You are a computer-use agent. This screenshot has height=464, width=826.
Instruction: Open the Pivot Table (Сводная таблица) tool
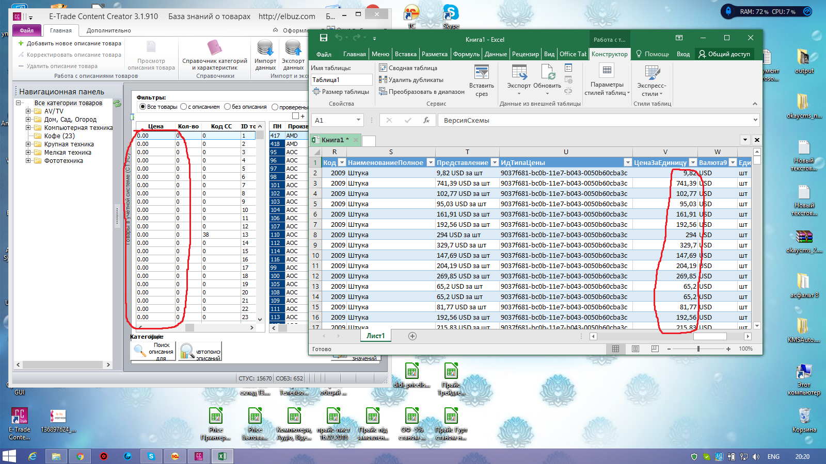click(x=408, y=68)
